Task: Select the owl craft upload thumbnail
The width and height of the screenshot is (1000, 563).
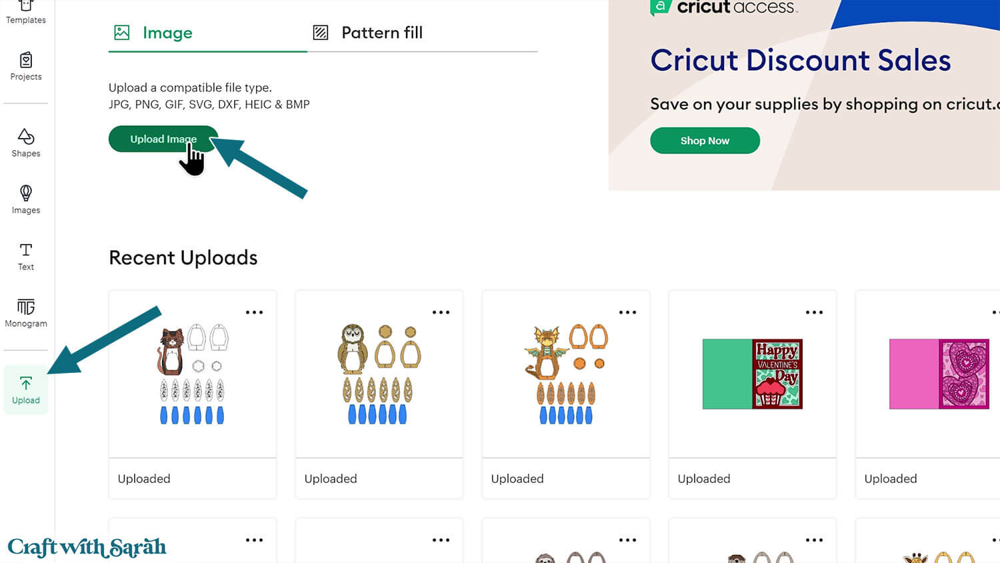Action: 379,374
